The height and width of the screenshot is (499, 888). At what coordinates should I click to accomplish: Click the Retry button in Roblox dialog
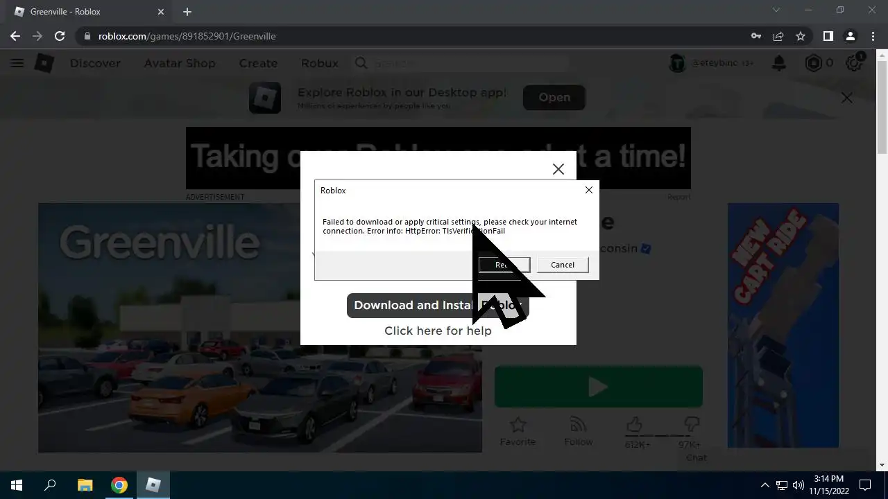504,265
